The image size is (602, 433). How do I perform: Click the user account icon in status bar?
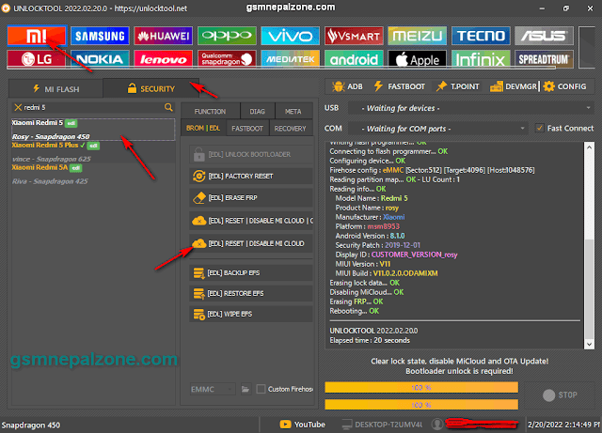(436, 425)
